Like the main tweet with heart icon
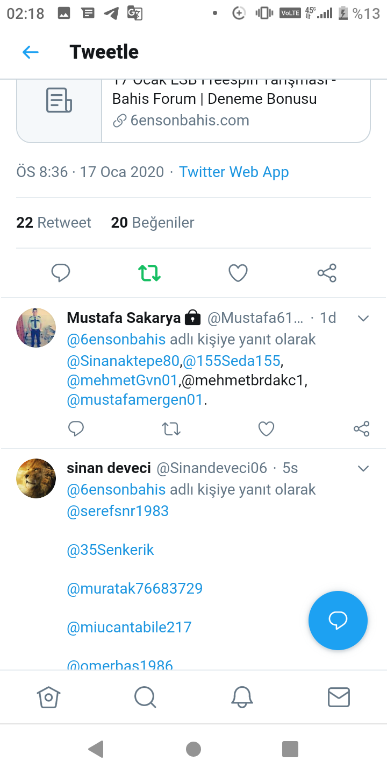 (x=238, y=273)
